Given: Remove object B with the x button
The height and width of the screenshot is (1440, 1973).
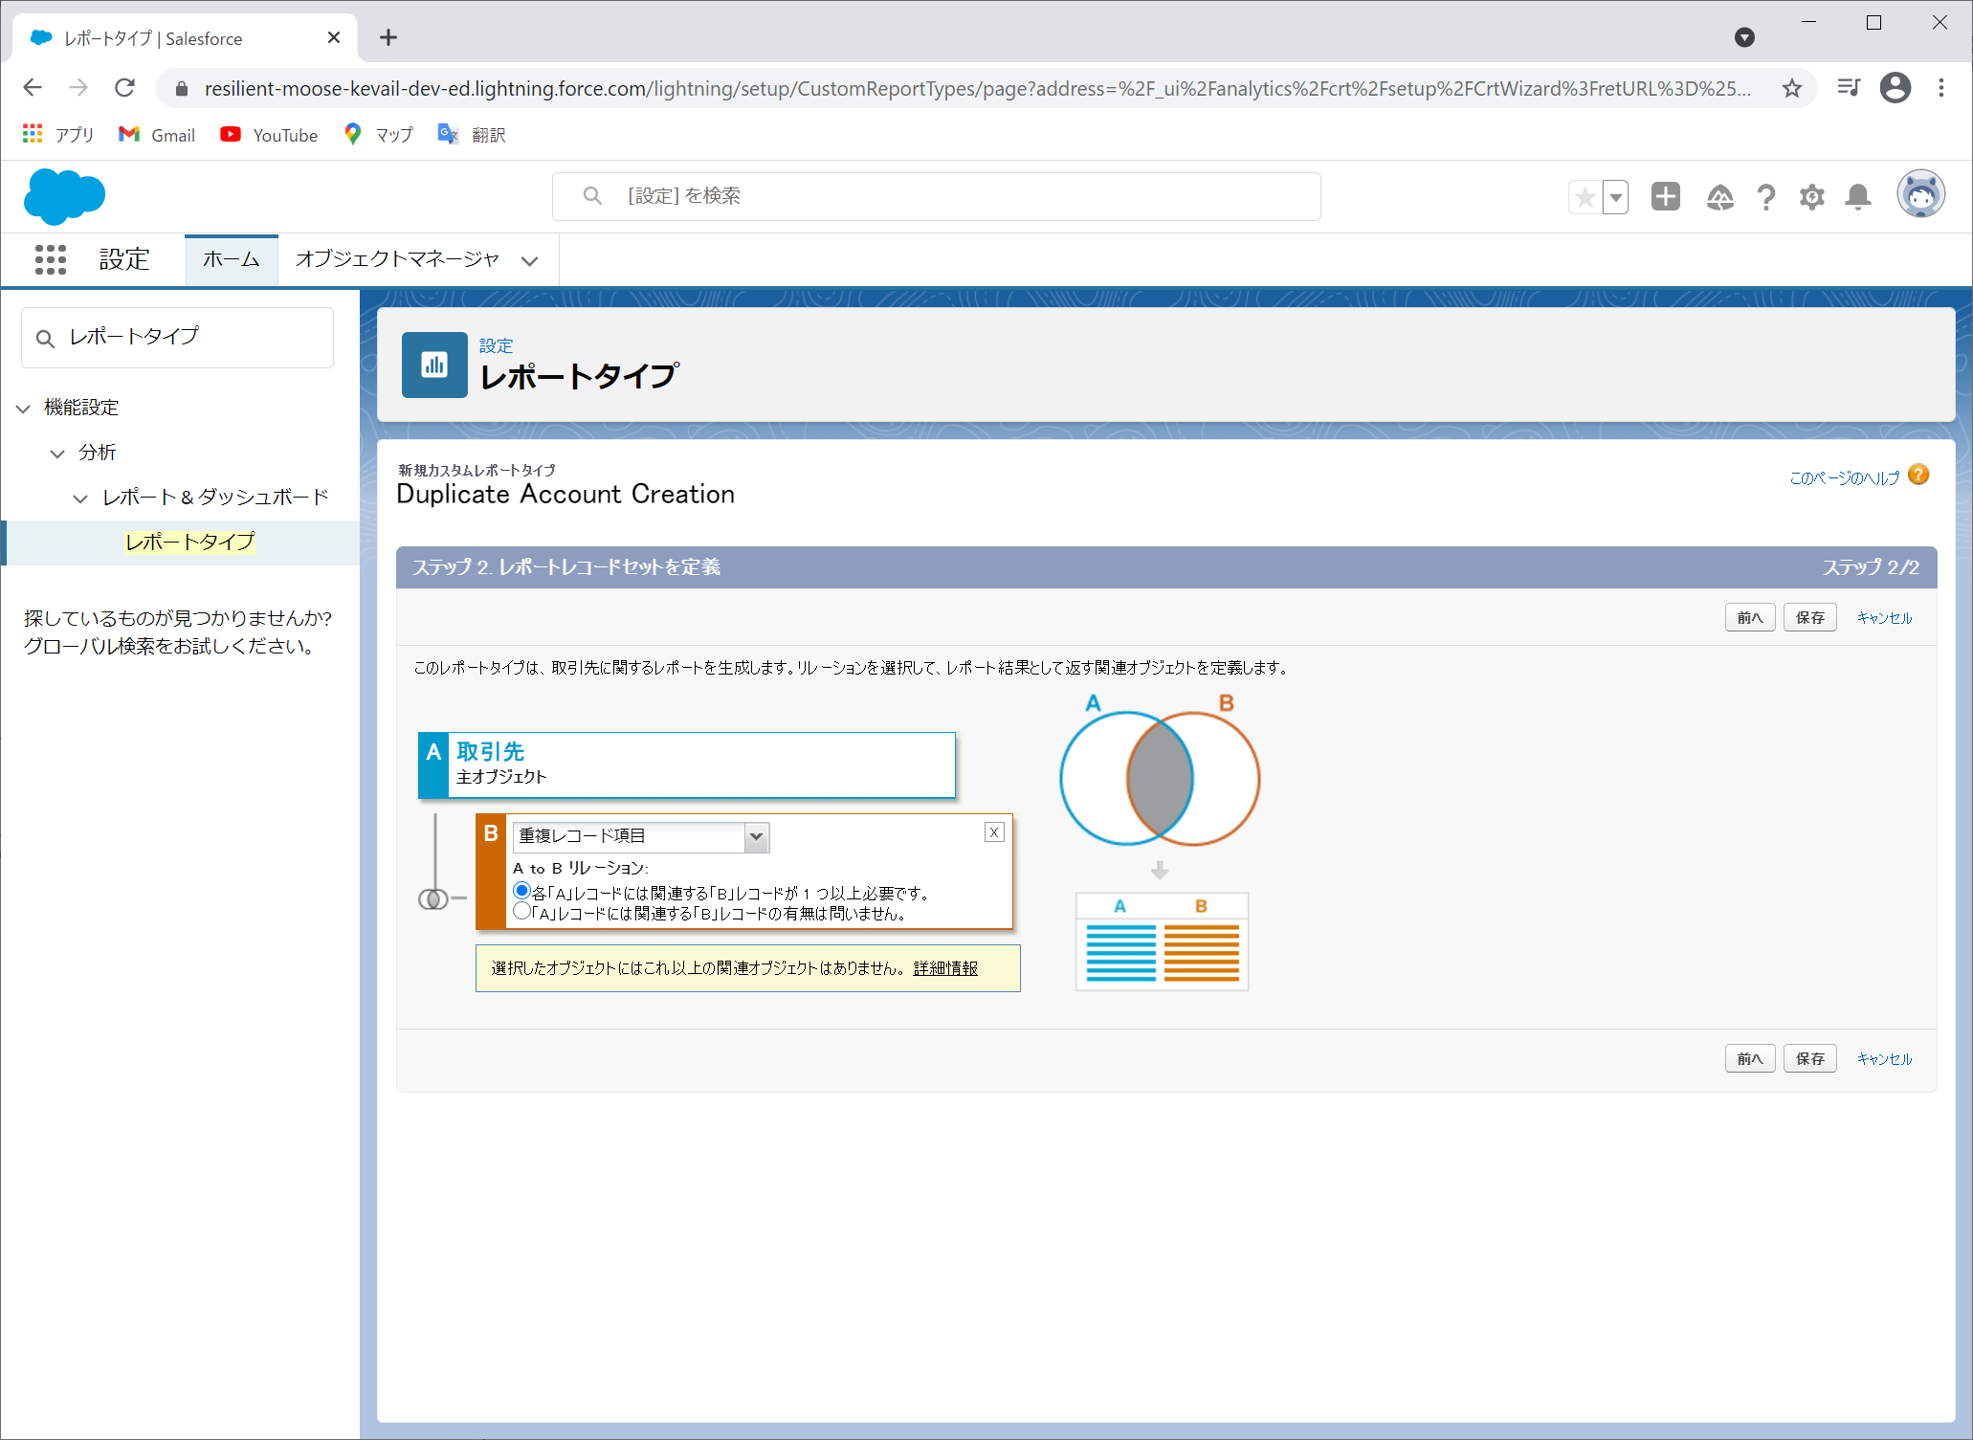Looking at the screenshot, I should click(x=994, y=832).
